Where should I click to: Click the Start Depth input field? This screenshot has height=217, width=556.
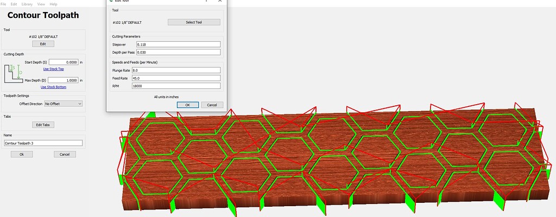click(x=64, y=62)
